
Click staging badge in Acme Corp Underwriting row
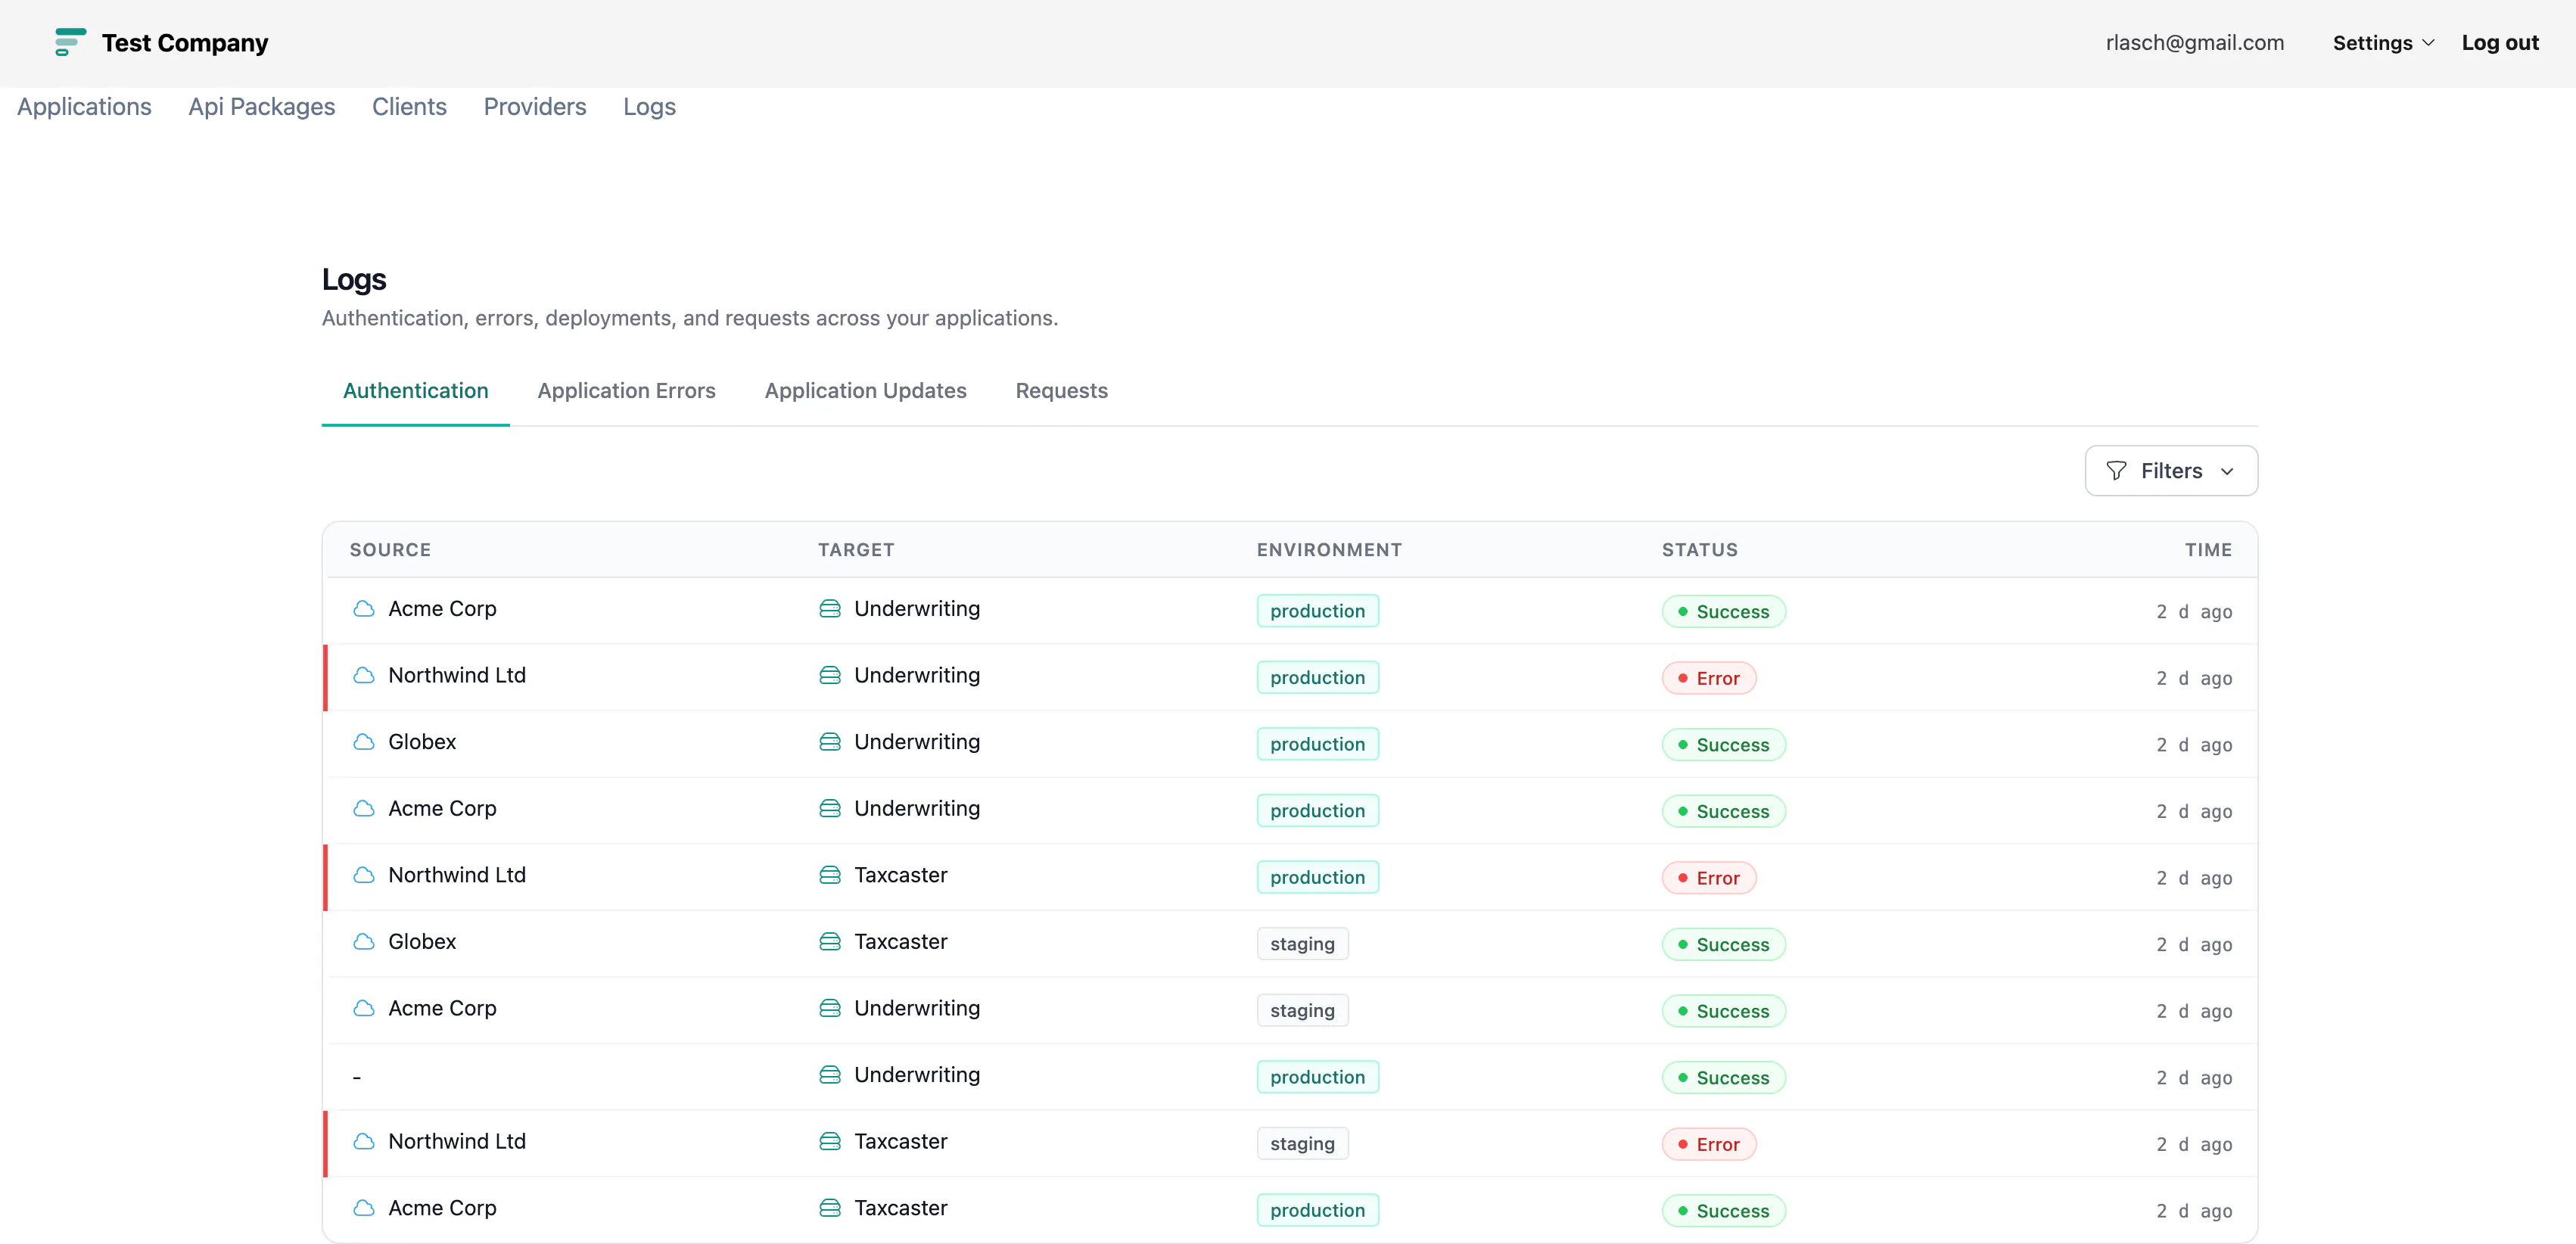pos(1302,1010)
